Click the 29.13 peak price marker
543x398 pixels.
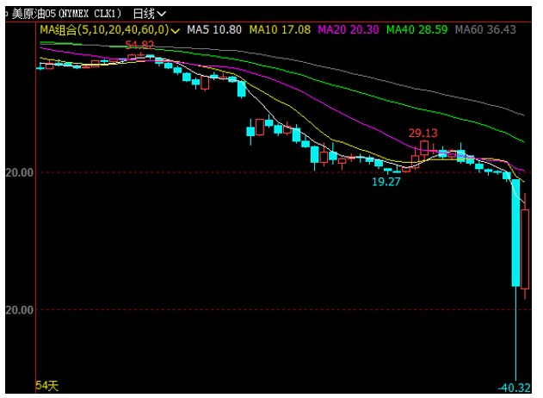click(423, 134)
